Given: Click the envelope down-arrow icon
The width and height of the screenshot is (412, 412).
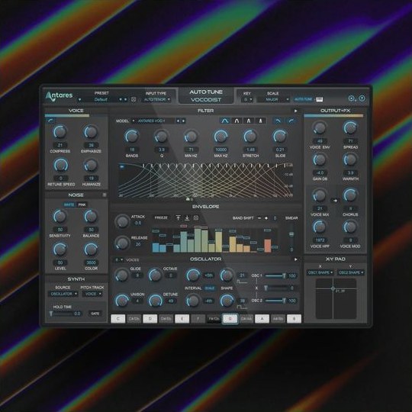Looking at the screenshot, I should pos(187,217).
